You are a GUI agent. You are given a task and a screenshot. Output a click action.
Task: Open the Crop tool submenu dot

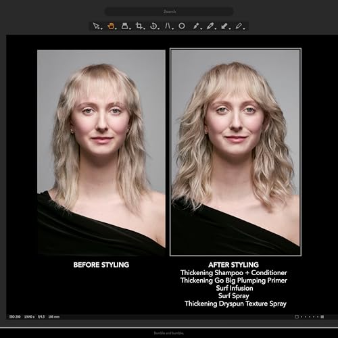pyautogui.click(x=144, y=29)
